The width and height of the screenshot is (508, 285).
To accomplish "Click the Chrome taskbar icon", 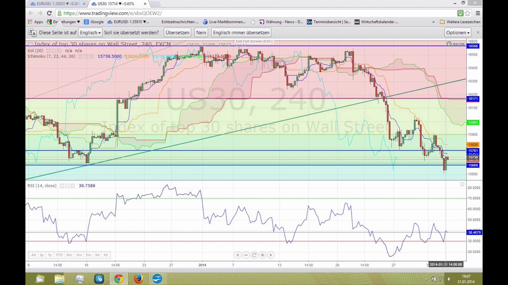I will click(119, 279).
